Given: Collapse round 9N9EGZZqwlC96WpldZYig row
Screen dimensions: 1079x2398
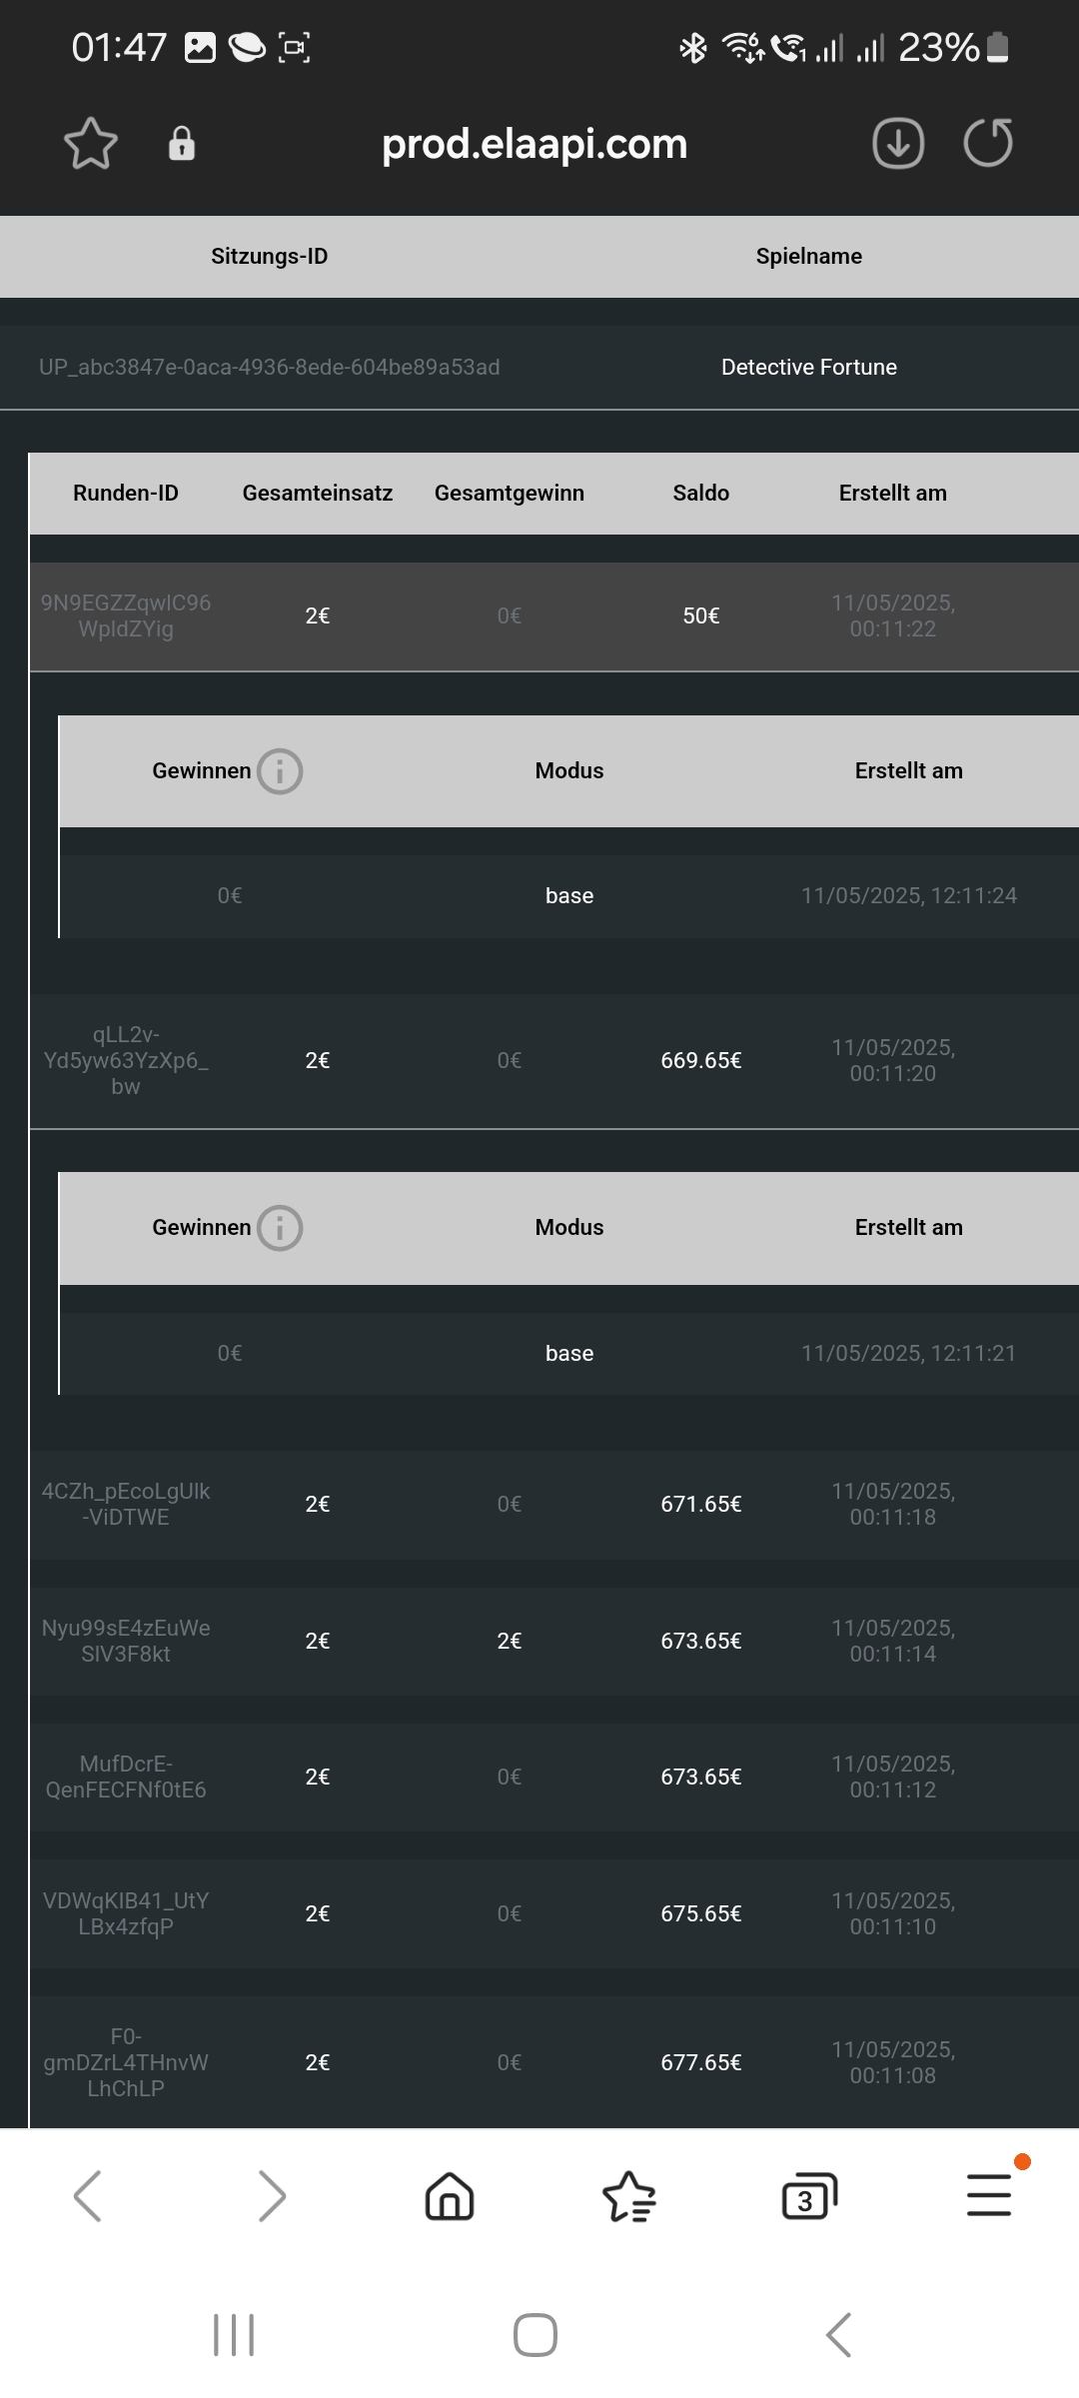Looking at the screenshot, I should coord(553,615).
